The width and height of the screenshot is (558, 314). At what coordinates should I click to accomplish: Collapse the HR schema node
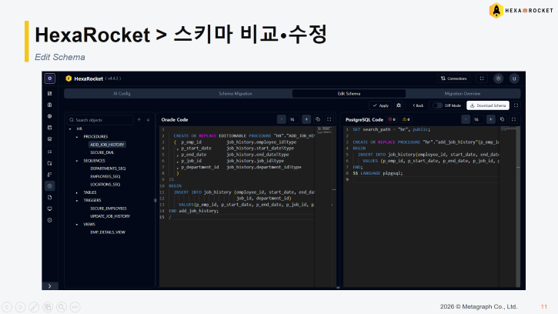(70, 129)
